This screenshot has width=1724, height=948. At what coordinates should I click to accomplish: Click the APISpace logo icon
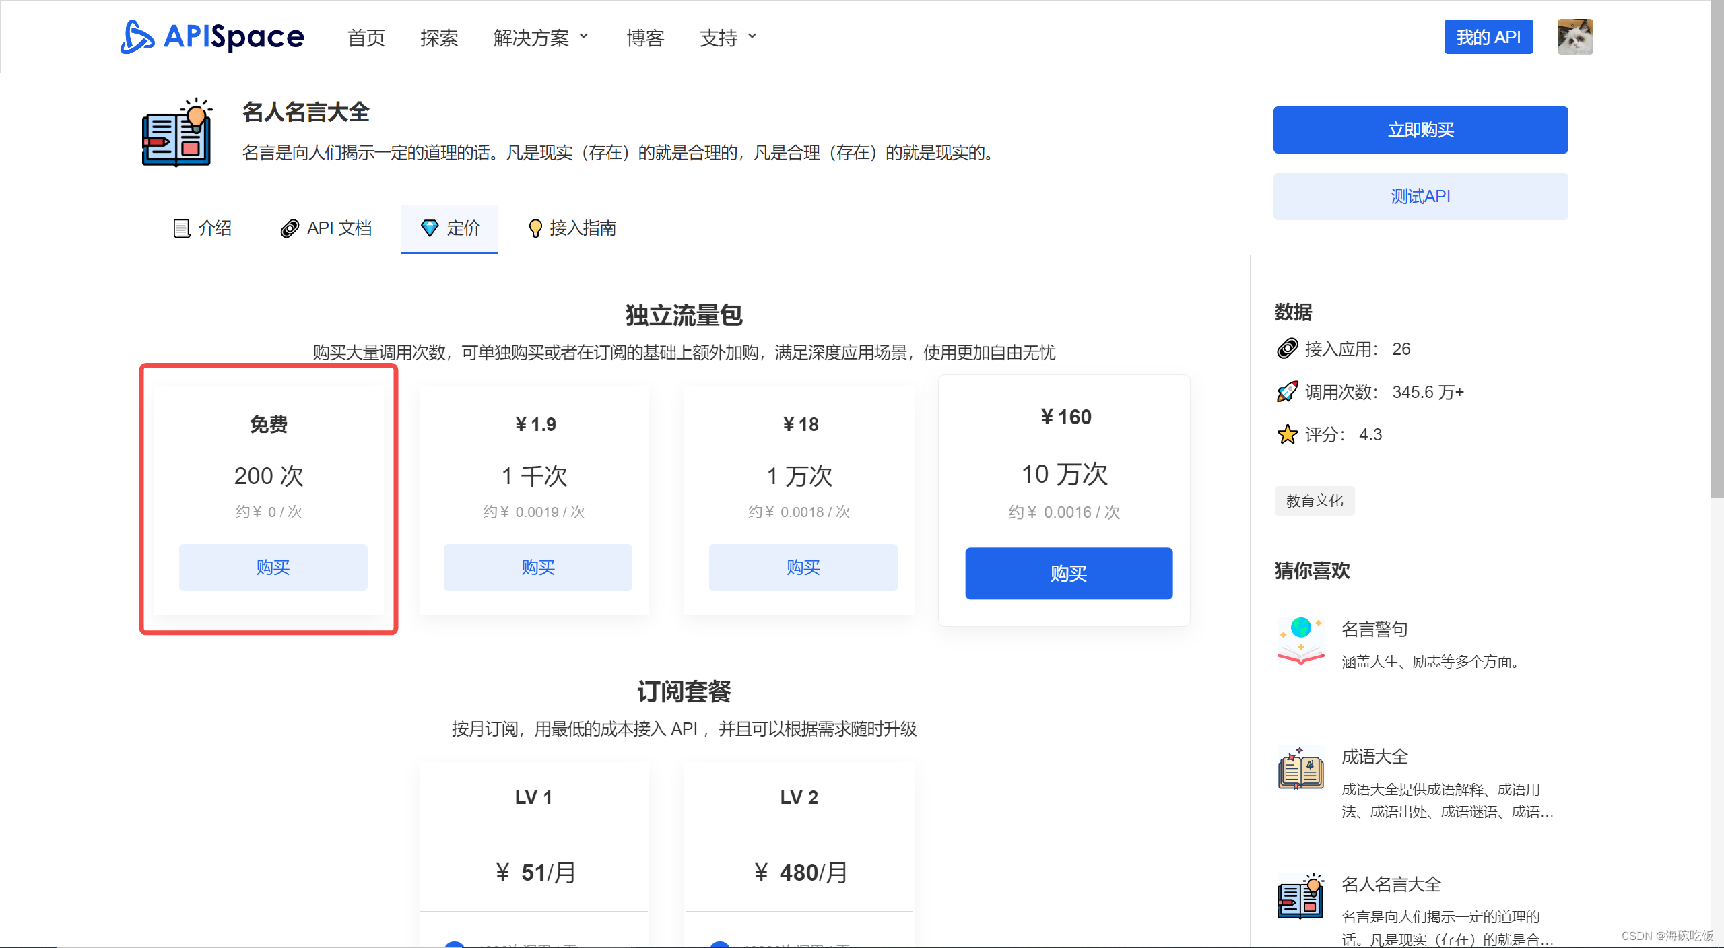(x=137, y=37)
